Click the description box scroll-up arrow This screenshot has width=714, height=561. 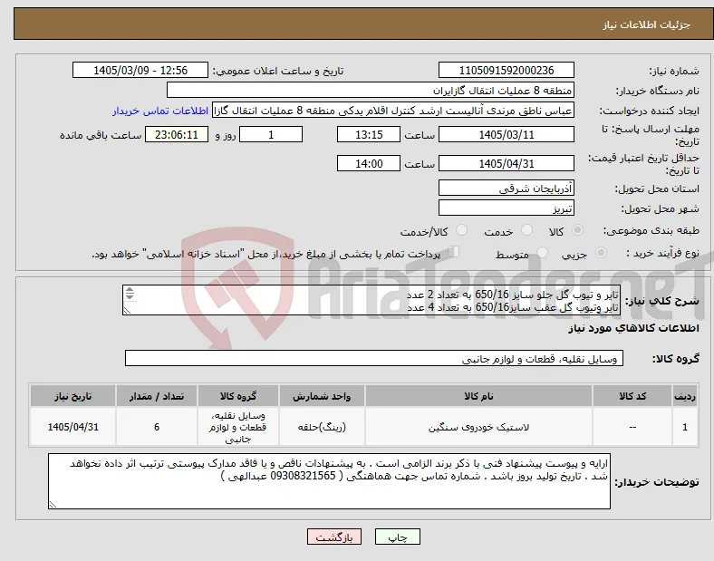(130, 290)
